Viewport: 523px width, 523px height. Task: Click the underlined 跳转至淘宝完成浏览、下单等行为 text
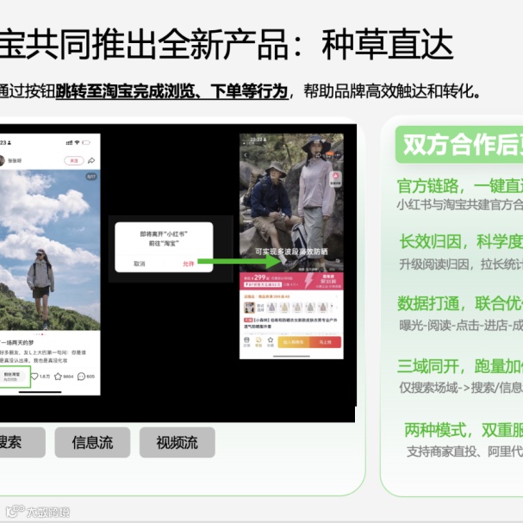[171, 91]
